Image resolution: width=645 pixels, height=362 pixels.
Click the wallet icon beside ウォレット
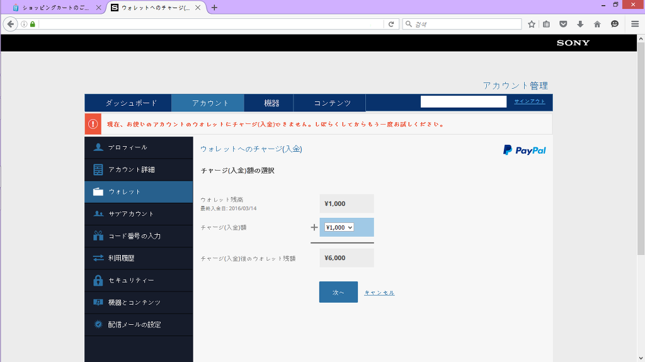tap(98, 192)
